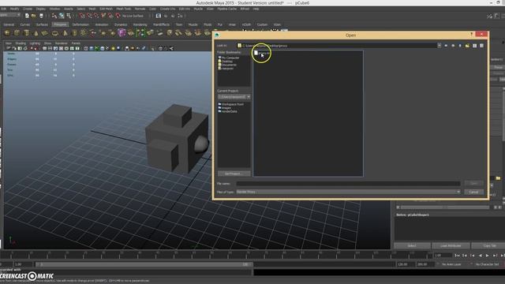Toggle snap to view planes

pyautogui.click(x=110, y=16)
